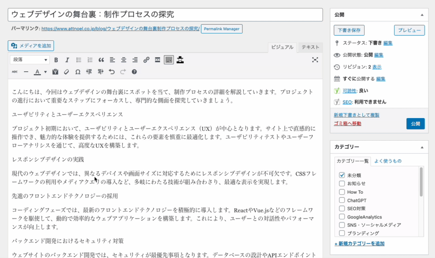Click 新規下書きとして複製 link
Viewport: 435px width, 258px height.
(x=357, y=115)
